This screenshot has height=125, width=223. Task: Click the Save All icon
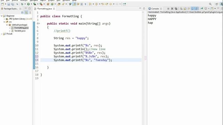click(13, 4)
